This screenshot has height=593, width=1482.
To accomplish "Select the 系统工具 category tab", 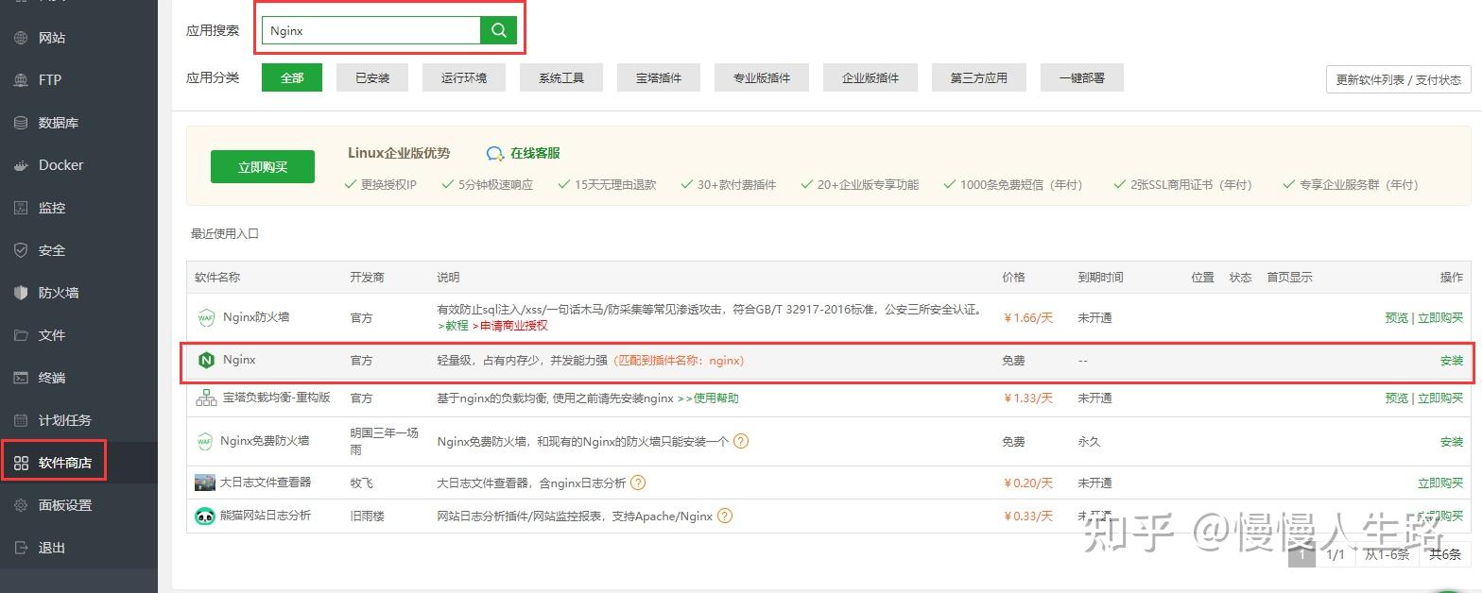I will pyautogui.click(x=561, y=77).
